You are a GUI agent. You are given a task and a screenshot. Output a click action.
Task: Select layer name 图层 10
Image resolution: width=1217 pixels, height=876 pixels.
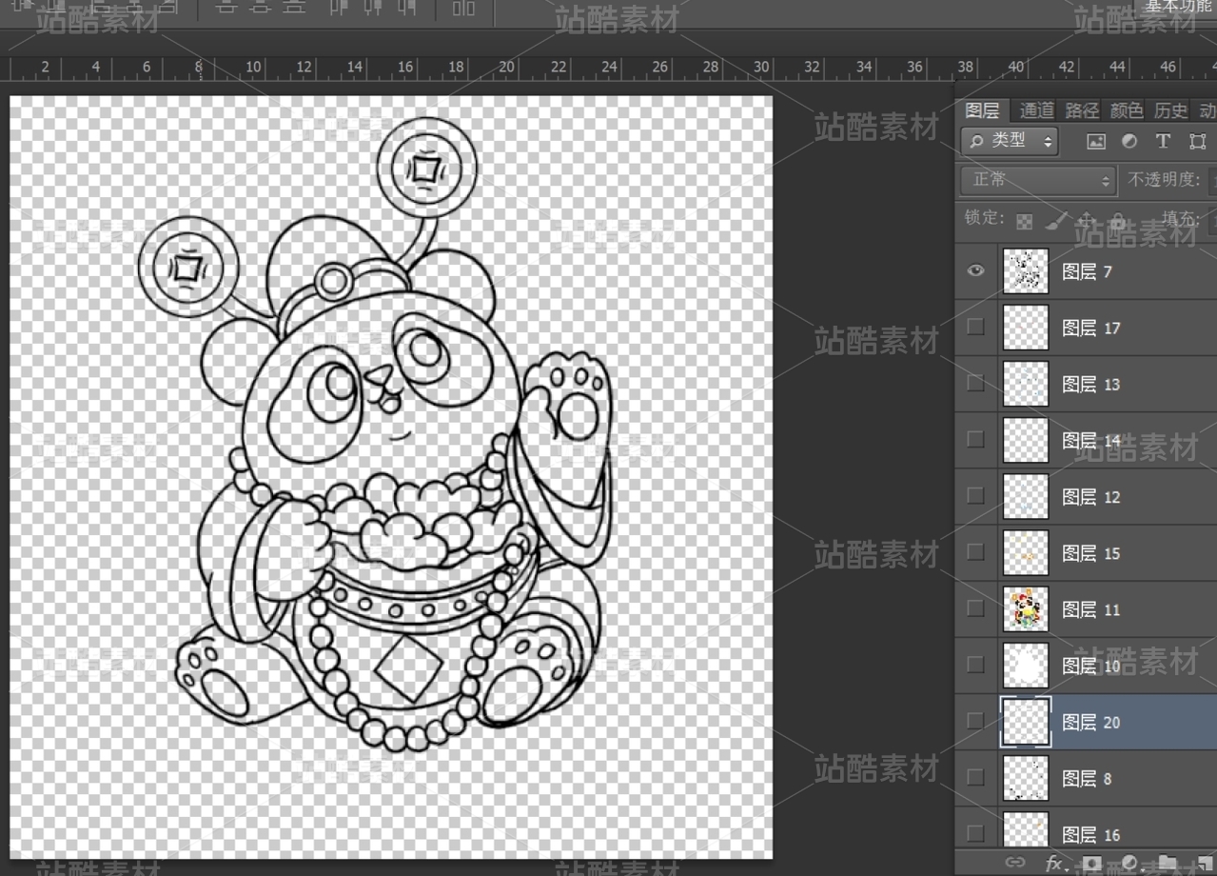(1091, 666)
